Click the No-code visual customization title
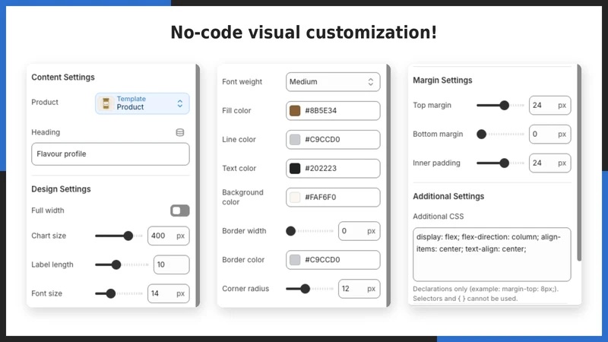The image size is (608, 342). coord(303,33)
